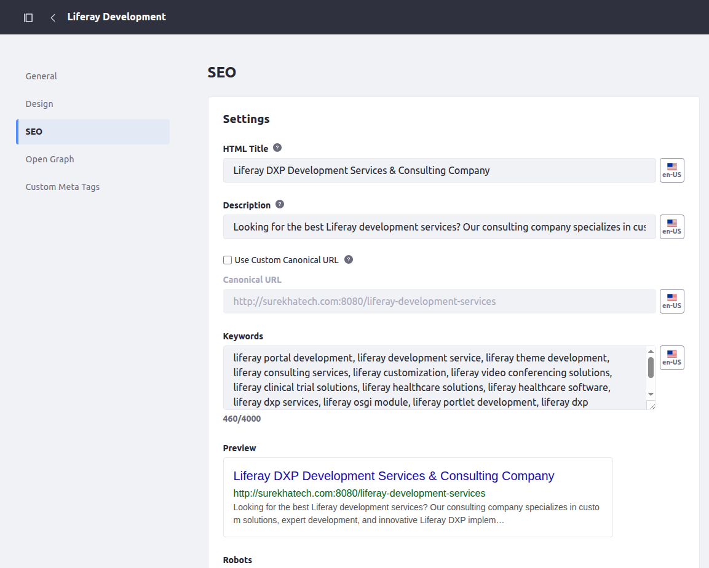Click the Liferay Development page title
Image resolution: width=709 pixels, height=568 pixels.
[x=117, y=17]
